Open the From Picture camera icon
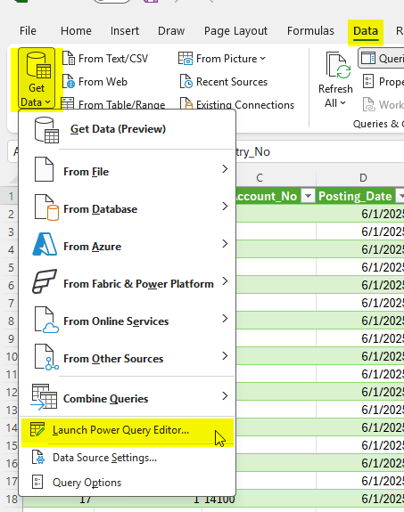The width and height of the screenshot is (404, 512). pos(186,59)
